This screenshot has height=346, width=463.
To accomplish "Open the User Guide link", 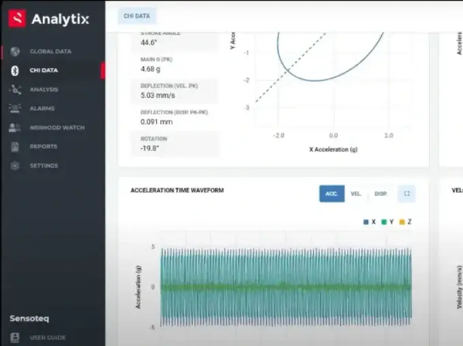I will coord(48,337).
